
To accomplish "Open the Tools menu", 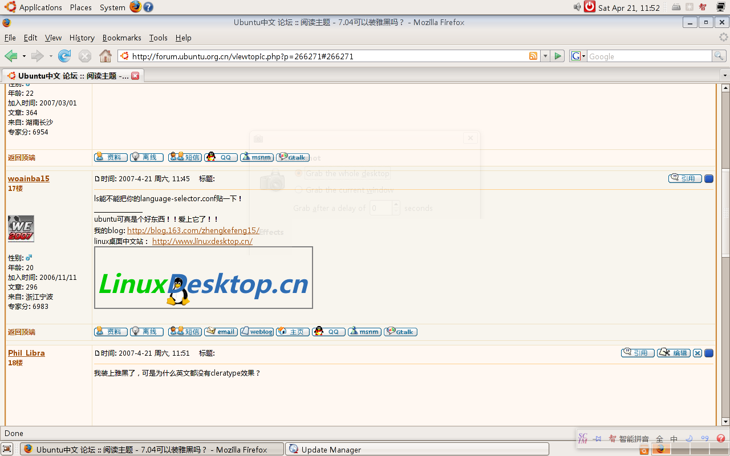I will click(159, 38).
